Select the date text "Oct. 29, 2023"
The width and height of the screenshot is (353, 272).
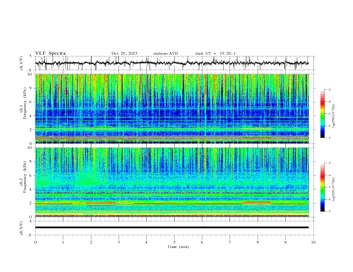tap(124, 53)
